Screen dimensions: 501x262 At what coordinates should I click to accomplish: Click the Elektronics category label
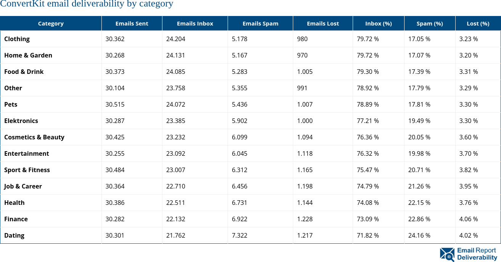coord(21,121)
